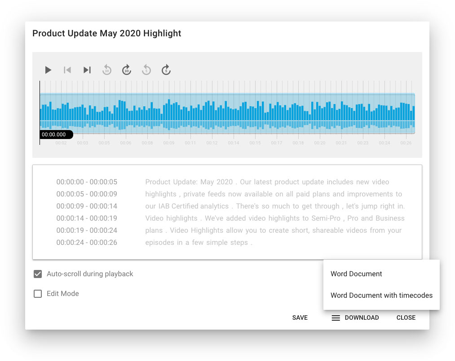Click the waveform at the 00:12 marker

pyautogui.click(x=212, y=113)
